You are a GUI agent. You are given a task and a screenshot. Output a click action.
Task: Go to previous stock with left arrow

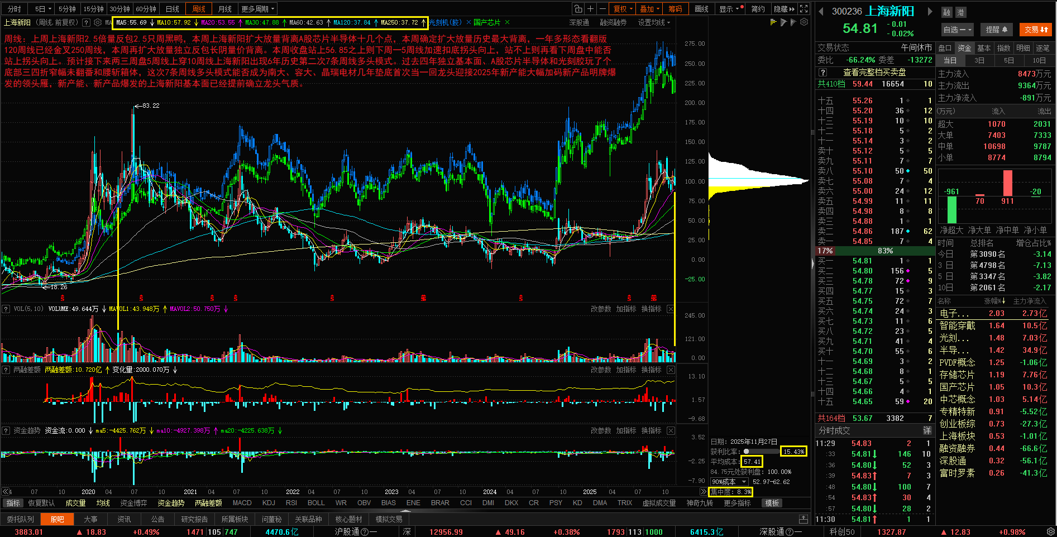pyautogui.click(x=821, y=11)
